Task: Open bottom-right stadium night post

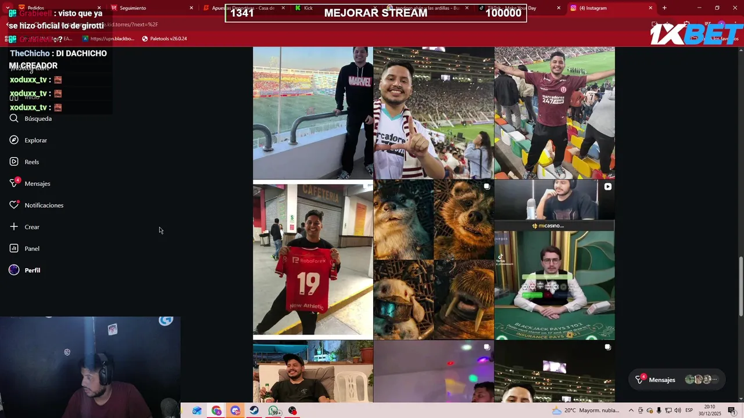Action: (x=555, y=372)
